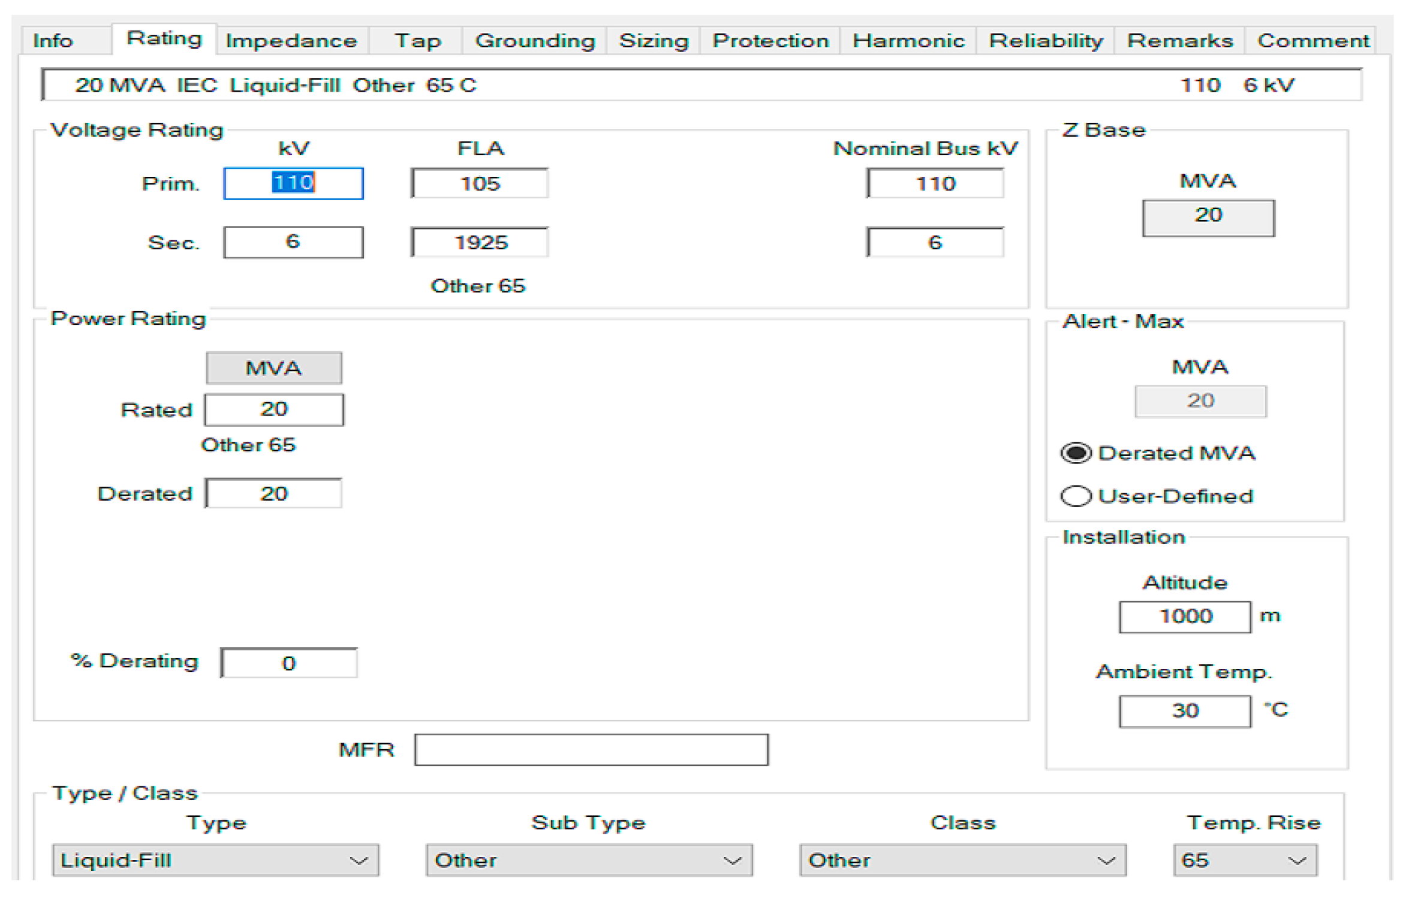
Task: Open the Tap tab
Action: pyautogui.click(x=417, y=41)
